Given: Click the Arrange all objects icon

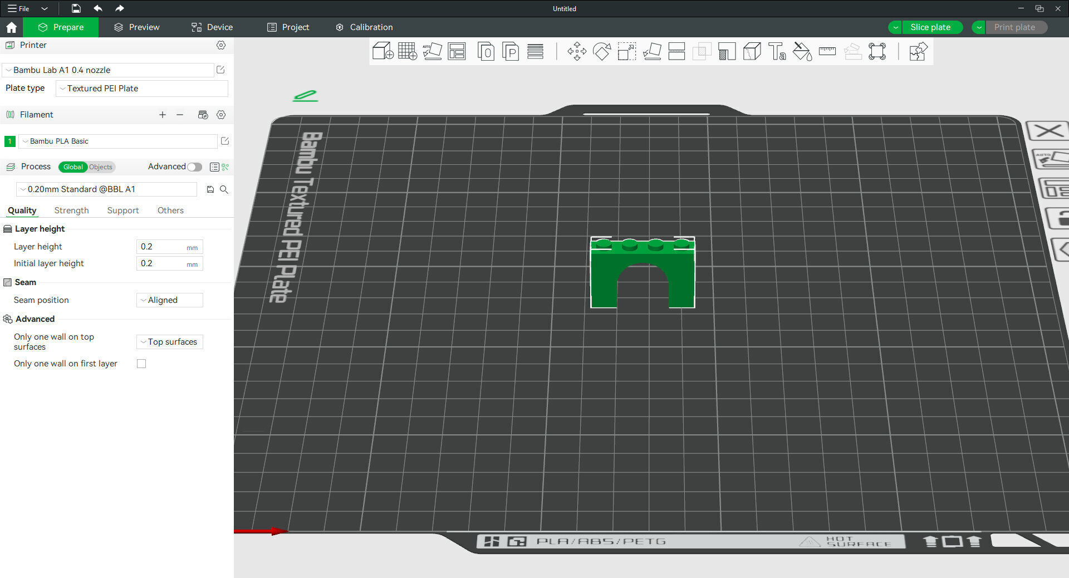Looking at the screenshot, I should [457, 51].
